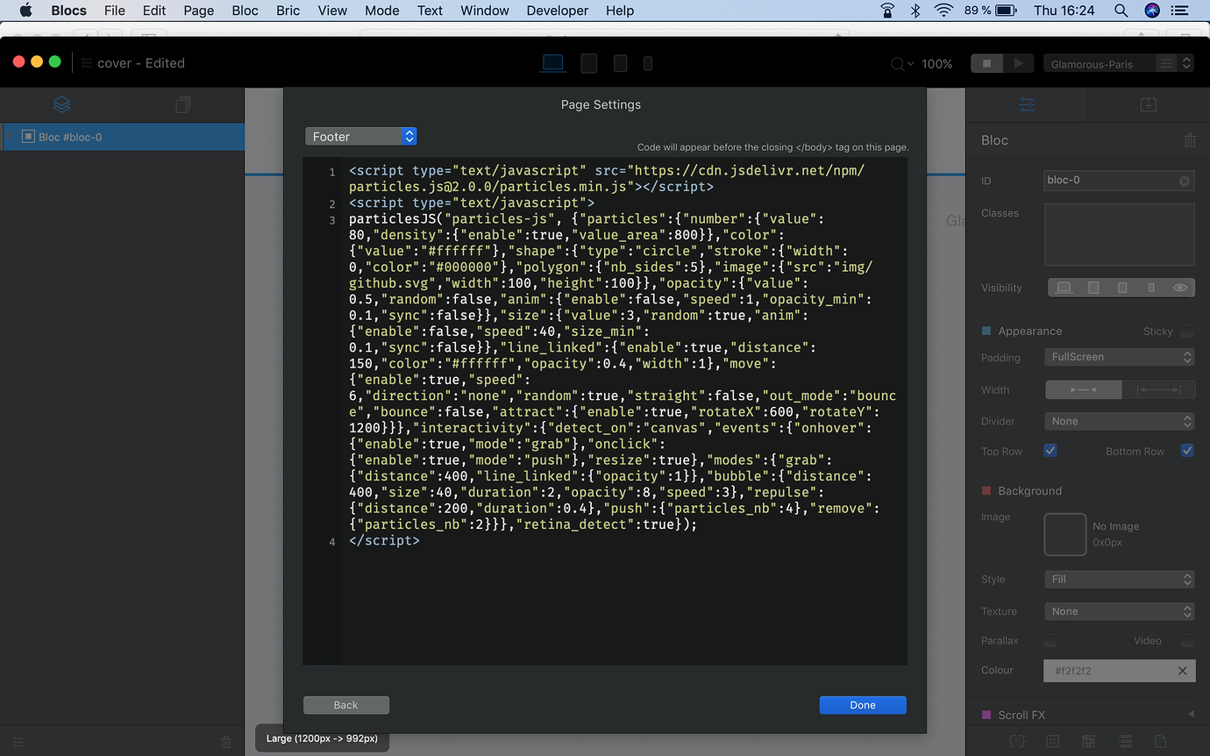The height and width of the screenshot is (756, 1210).
Task: Click the preview play icon near the theme selector
Action: 1017,62
